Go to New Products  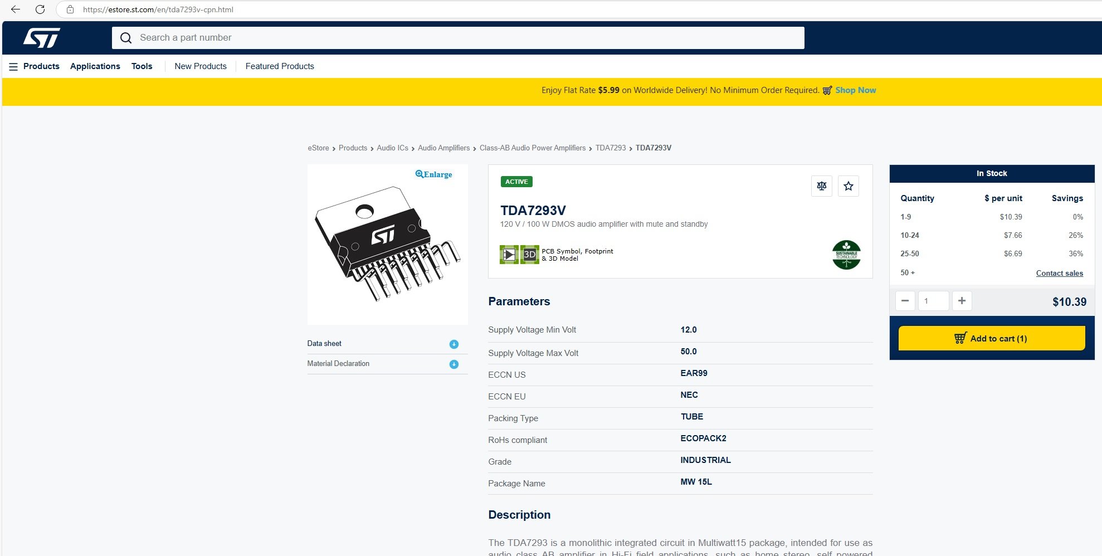pyautogui.click(x=201, y=66)
